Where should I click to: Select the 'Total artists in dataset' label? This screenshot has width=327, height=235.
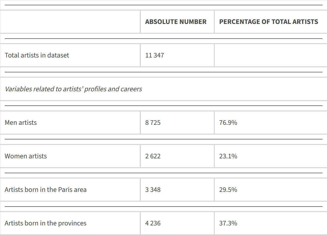[x=37, y=55]
